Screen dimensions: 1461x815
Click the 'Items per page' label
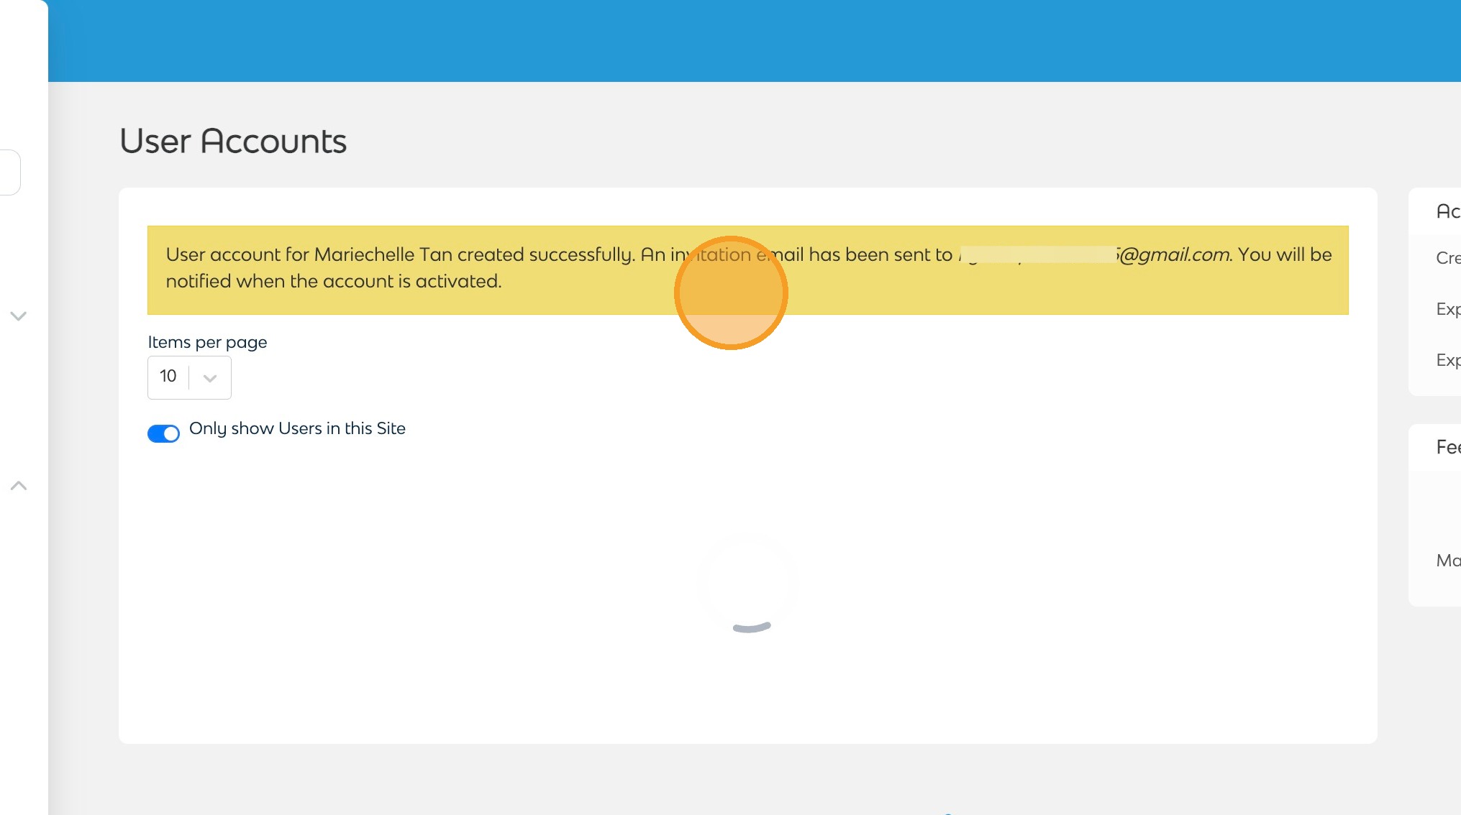[207, 342]
